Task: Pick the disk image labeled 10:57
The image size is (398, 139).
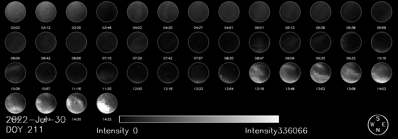Action: (46, 73)
